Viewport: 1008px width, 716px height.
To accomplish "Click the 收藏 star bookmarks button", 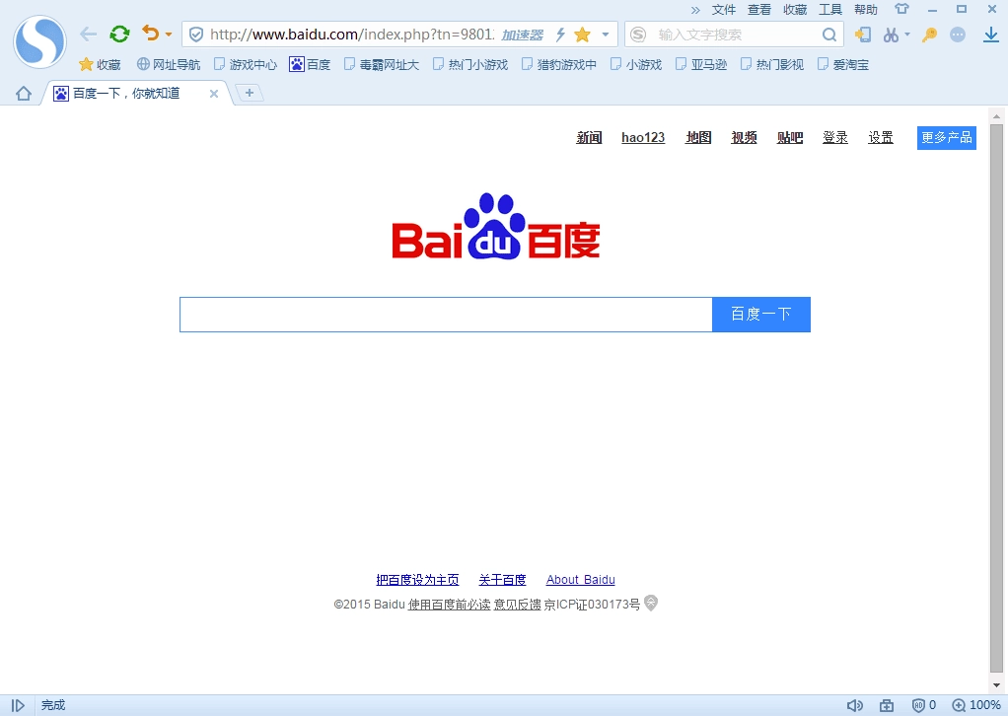I will click(100, 64).
